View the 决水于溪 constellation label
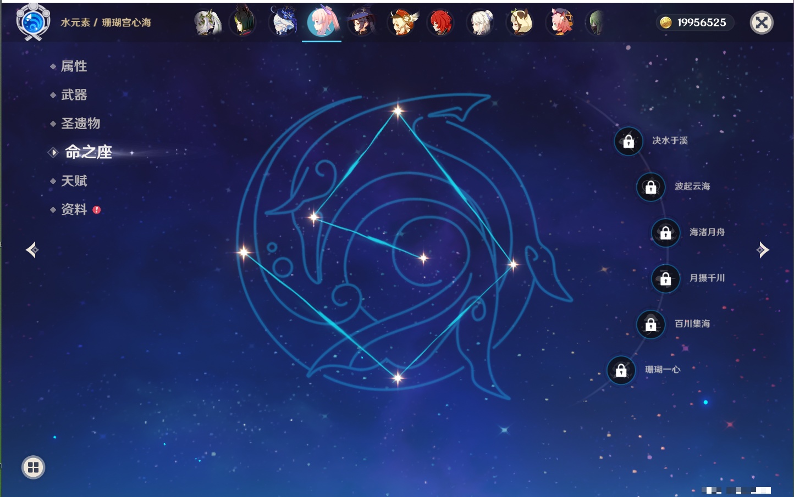Screen dimensions: 794x497 click(670, 141)
